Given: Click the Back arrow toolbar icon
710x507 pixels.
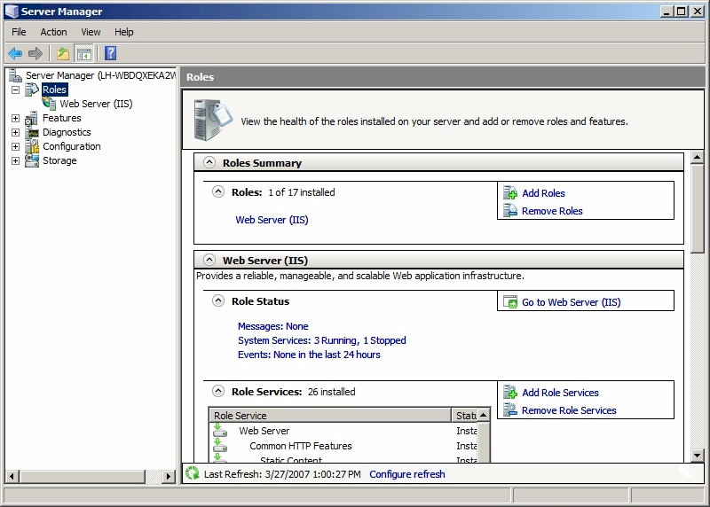Looking at the screenshot, I should click(15, 53).
